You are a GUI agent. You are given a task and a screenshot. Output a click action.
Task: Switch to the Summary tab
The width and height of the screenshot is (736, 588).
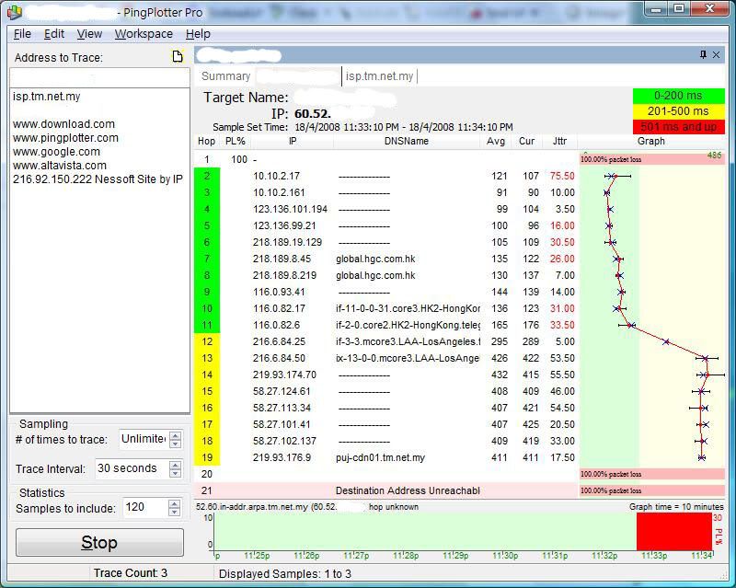tap(225, 75)
